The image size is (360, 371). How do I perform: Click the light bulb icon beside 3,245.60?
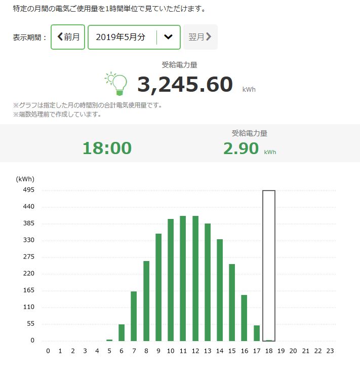click(116, 84)
